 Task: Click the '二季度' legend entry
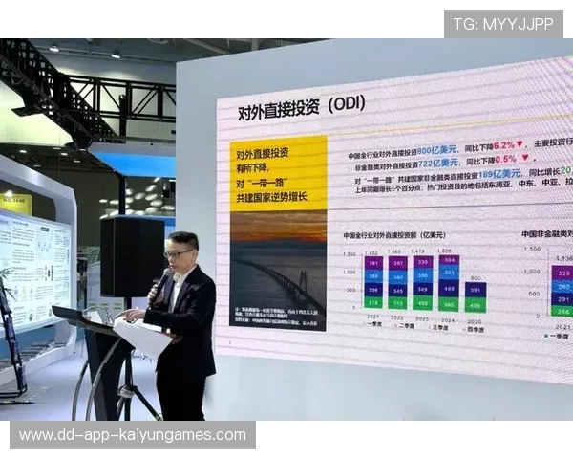(x=404, y=326)
